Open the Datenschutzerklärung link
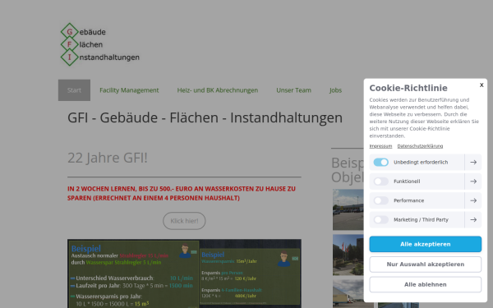Image resolution: width=493 pixels, height=308 pixels. click(420, 146)
